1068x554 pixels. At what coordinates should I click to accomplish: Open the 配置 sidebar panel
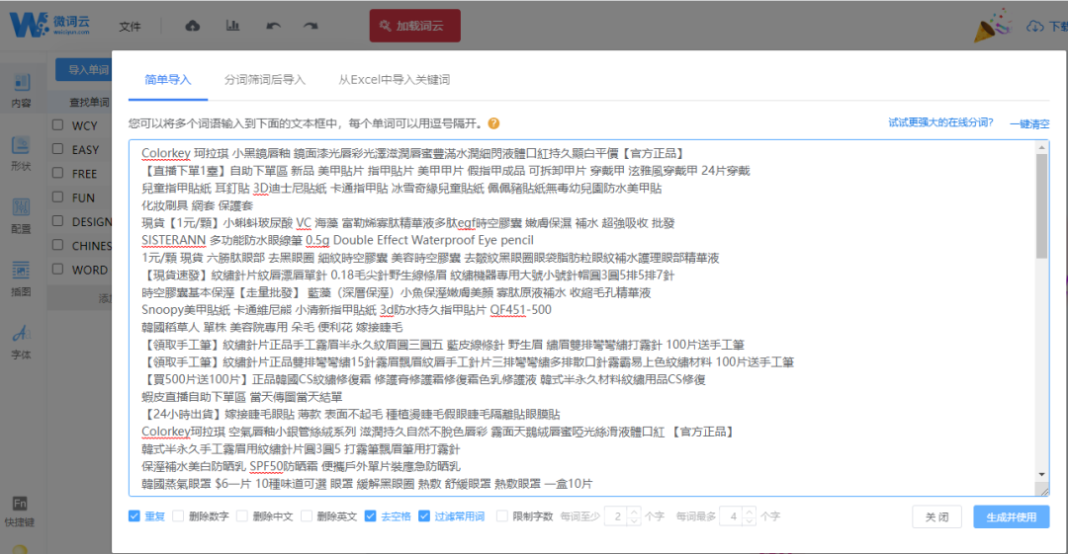click(x=21, y=216)
